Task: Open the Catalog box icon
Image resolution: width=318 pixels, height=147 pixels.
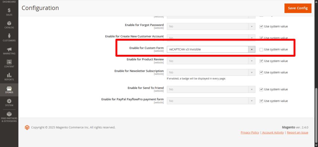Action: (x=9, y=23)
